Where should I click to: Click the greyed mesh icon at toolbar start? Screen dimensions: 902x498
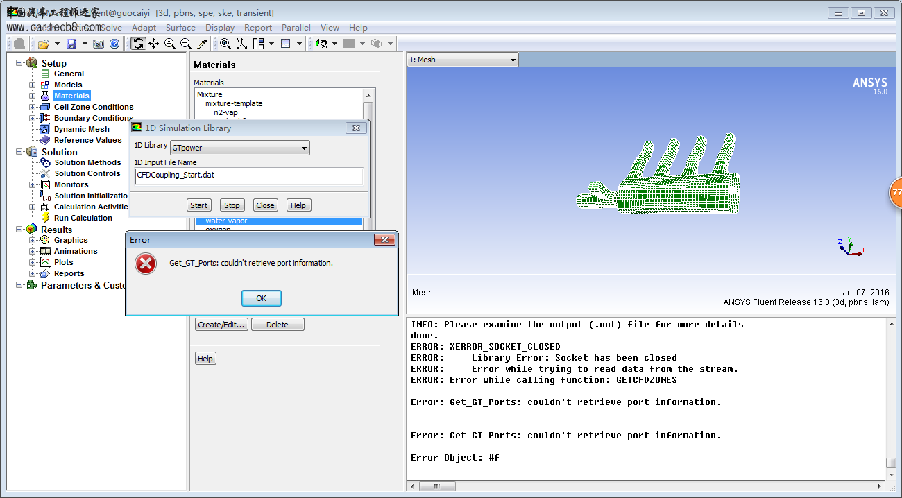coord(19,44)
